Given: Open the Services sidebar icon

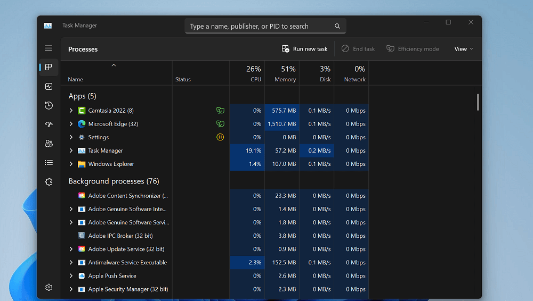Looking at the screenshot, I should [49, 182].
